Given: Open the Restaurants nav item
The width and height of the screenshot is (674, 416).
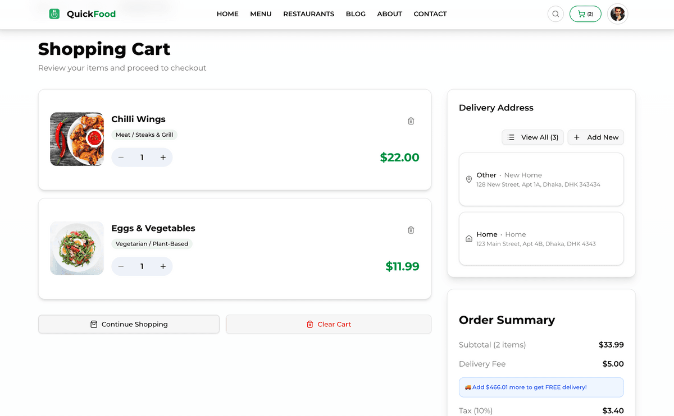Looking at the screenshot, I should click(308, 14).
